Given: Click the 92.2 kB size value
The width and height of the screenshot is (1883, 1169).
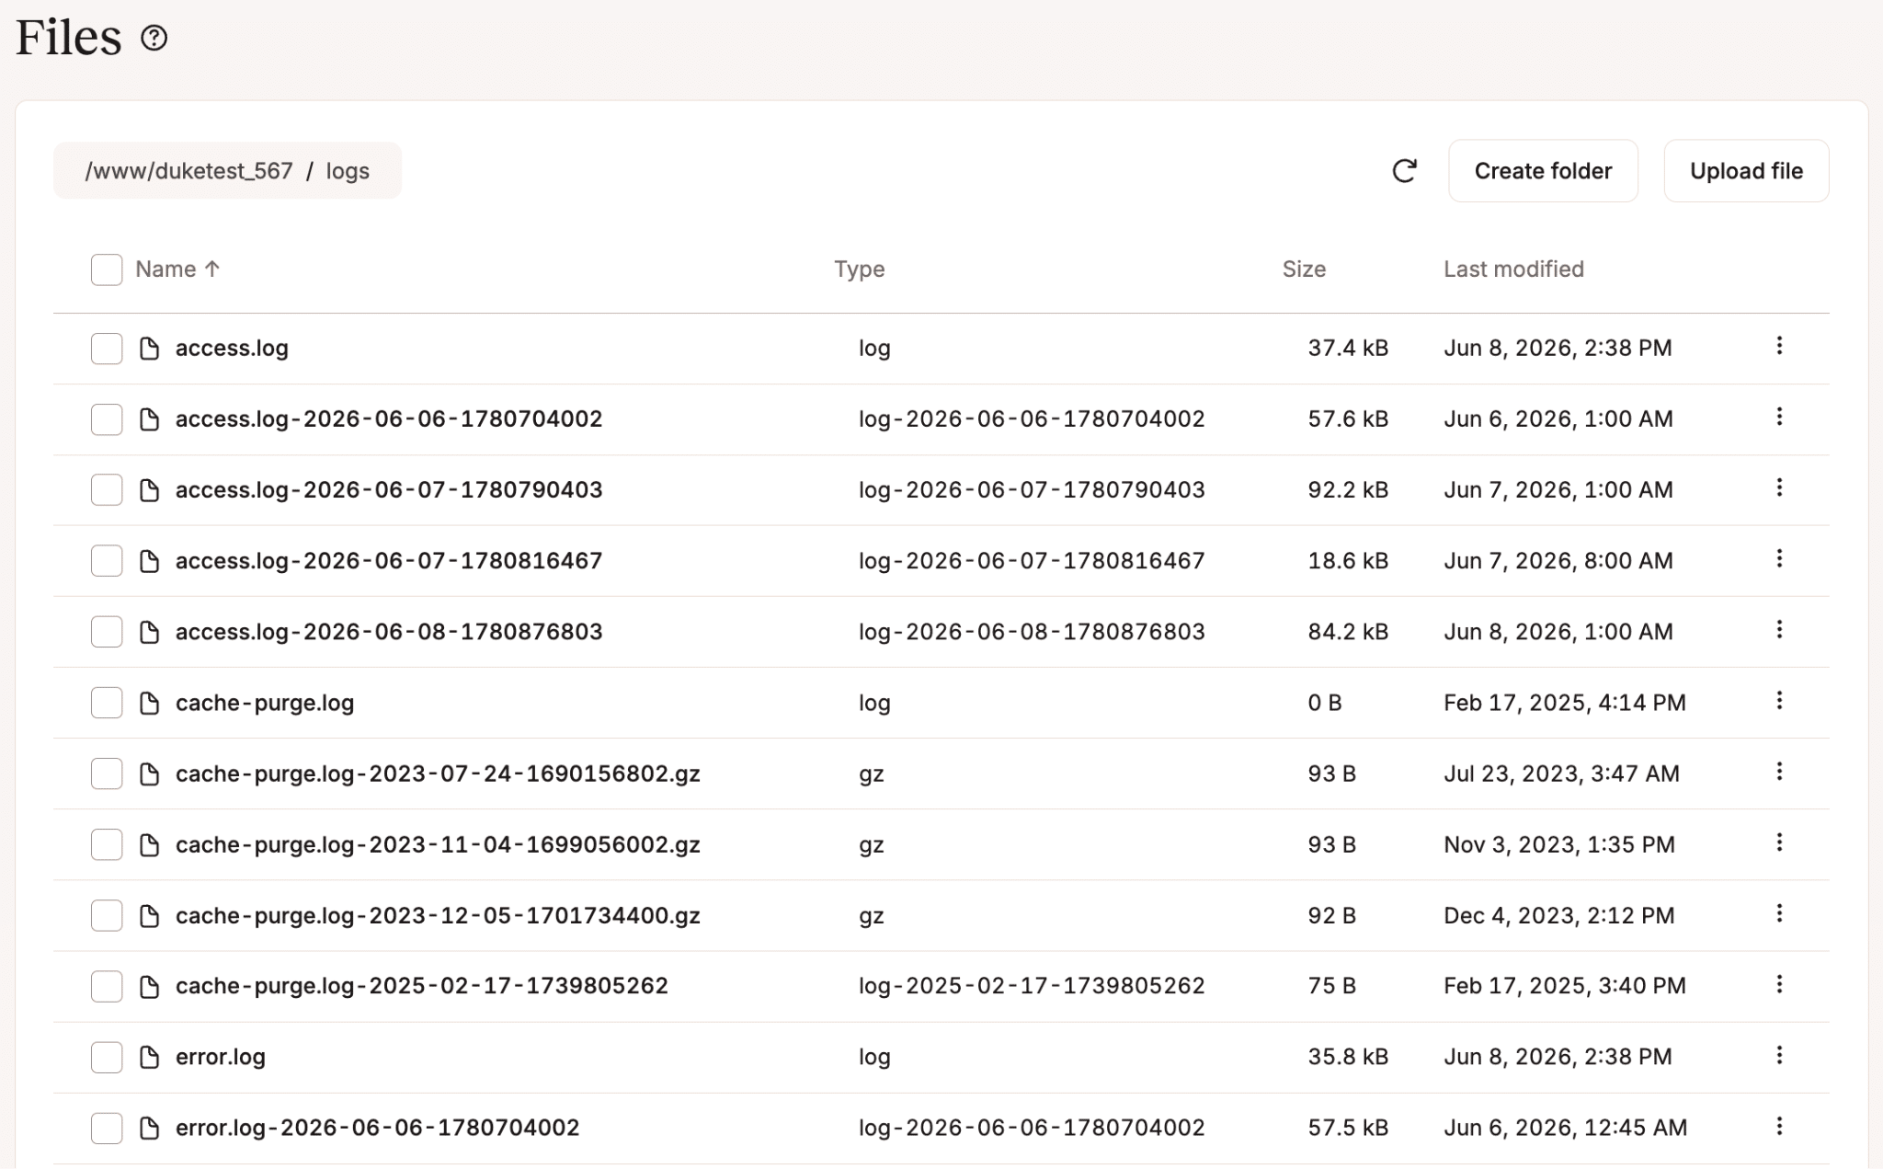Looking at the screenshot, I should pyautogui.click(x=1348, y=490).
